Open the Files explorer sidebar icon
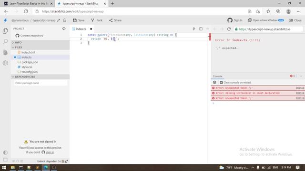 (x=5, y=31)
